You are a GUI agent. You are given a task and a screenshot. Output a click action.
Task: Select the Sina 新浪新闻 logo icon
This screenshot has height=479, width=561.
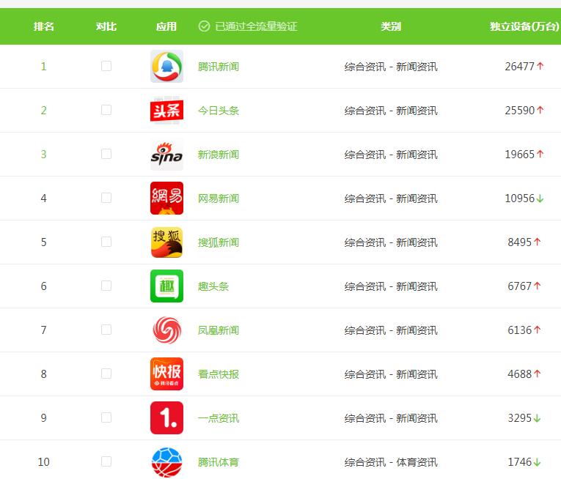click(x=166, y=154)
